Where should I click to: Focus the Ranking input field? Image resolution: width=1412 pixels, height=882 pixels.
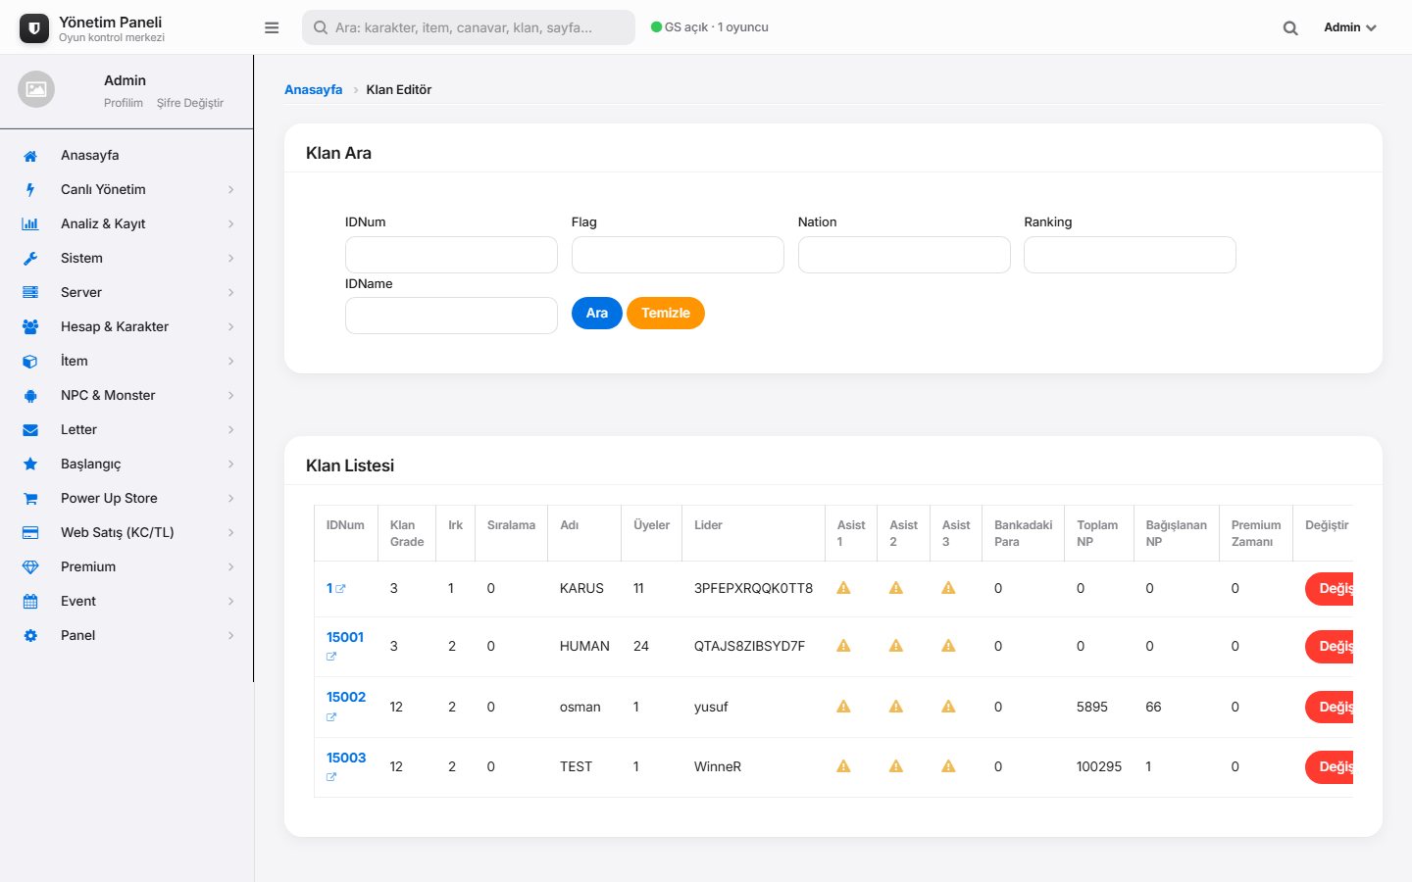click(x=1130, y=255)
